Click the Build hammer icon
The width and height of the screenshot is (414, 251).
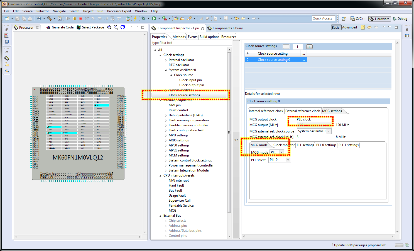[x=50, y=19]
